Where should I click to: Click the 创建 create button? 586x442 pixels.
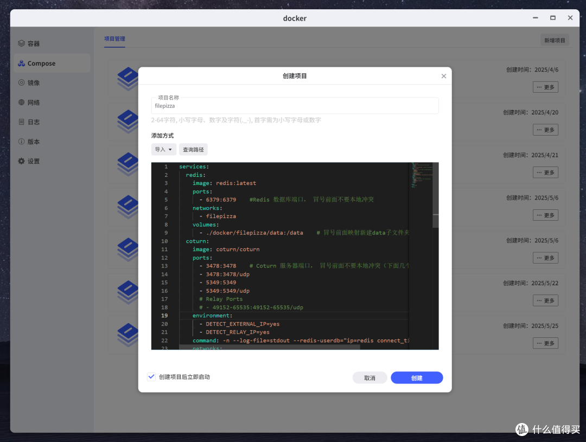coord(417,378)
